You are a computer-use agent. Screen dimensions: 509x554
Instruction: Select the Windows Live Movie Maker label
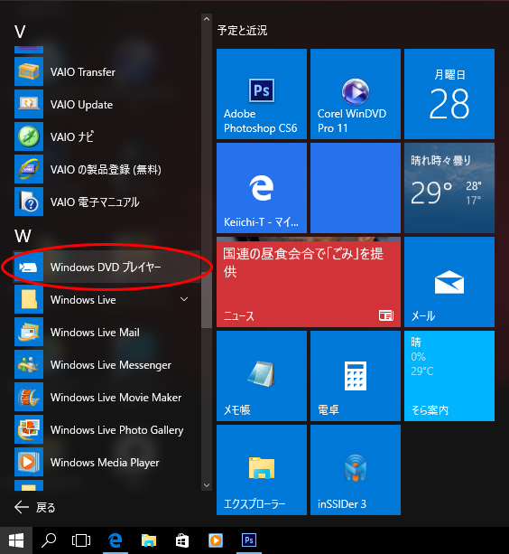click(x=116, y=398)
